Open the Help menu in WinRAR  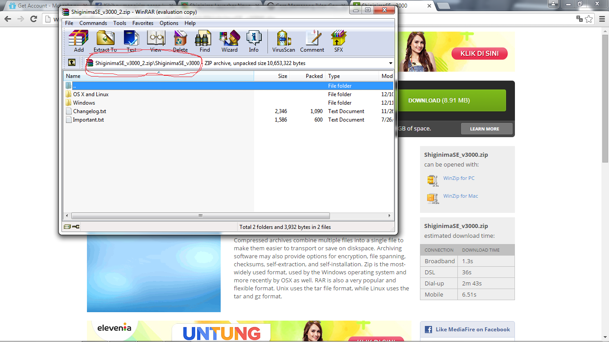[x=190, y=23]
